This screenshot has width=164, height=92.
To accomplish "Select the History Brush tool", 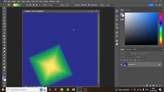I will [4, 39].
